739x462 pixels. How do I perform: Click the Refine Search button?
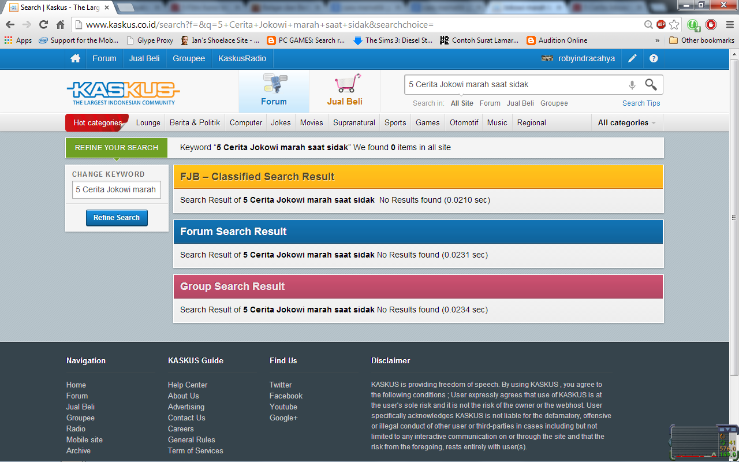[x=117, y=218]
